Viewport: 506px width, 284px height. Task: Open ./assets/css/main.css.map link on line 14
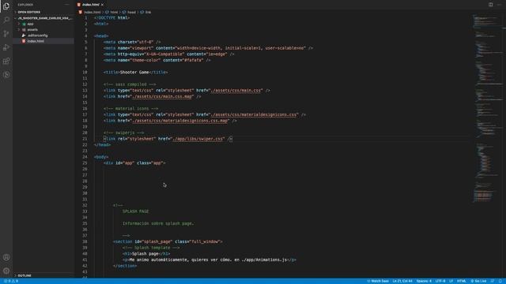(x=162, y=96)
